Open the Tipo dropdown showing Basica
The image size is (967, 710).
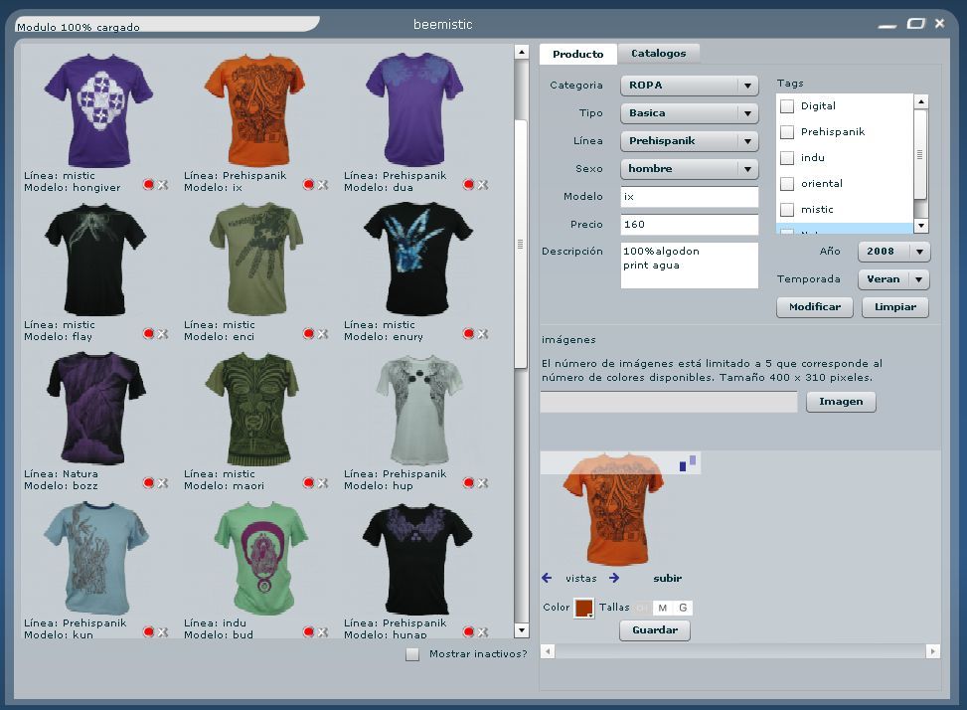point(690,113)
